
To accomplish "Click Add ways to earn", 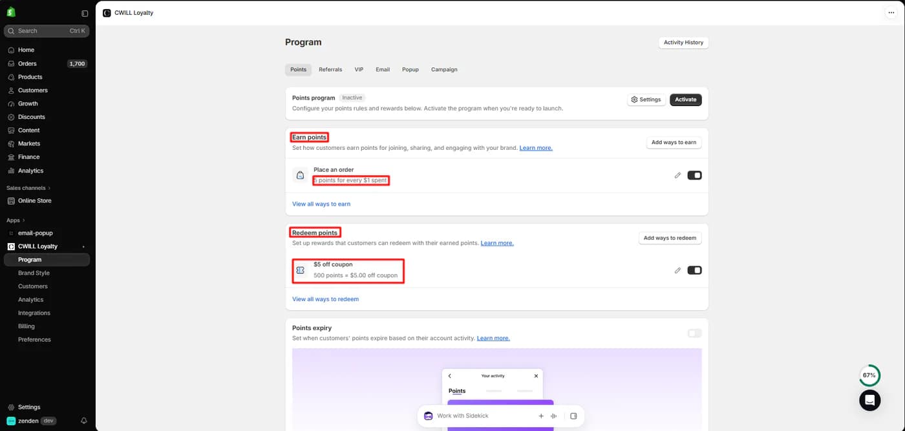I will 674,142.
